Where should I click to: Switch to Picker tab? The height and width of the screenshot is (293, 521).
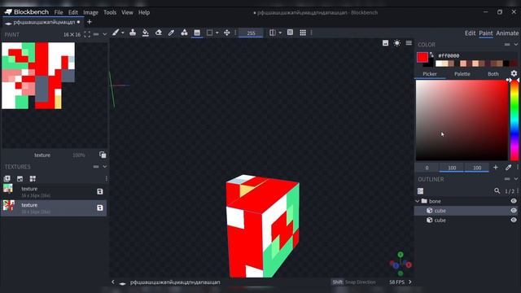coord(430,74)
